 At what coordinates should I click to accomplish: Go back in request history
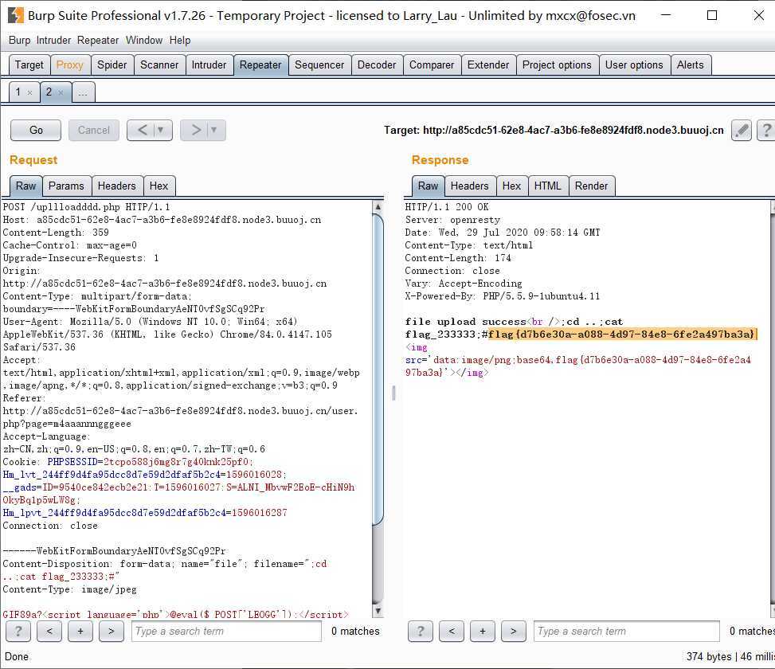(x=142, y=131)
